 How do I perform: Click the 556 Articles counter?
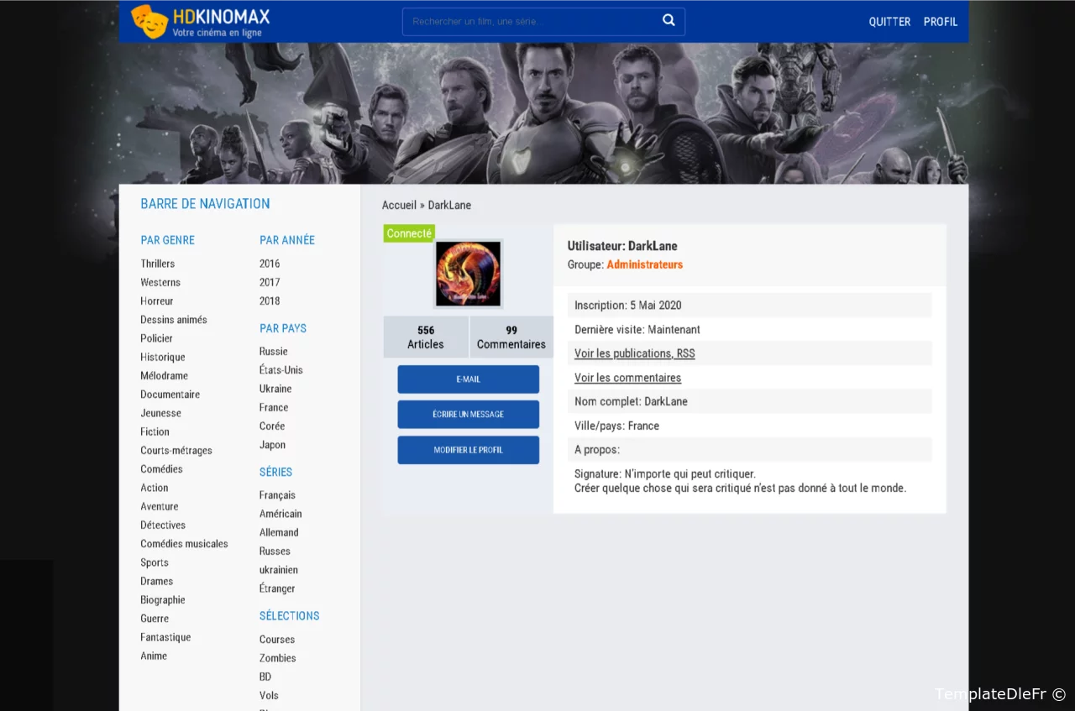tap(426, 337)
